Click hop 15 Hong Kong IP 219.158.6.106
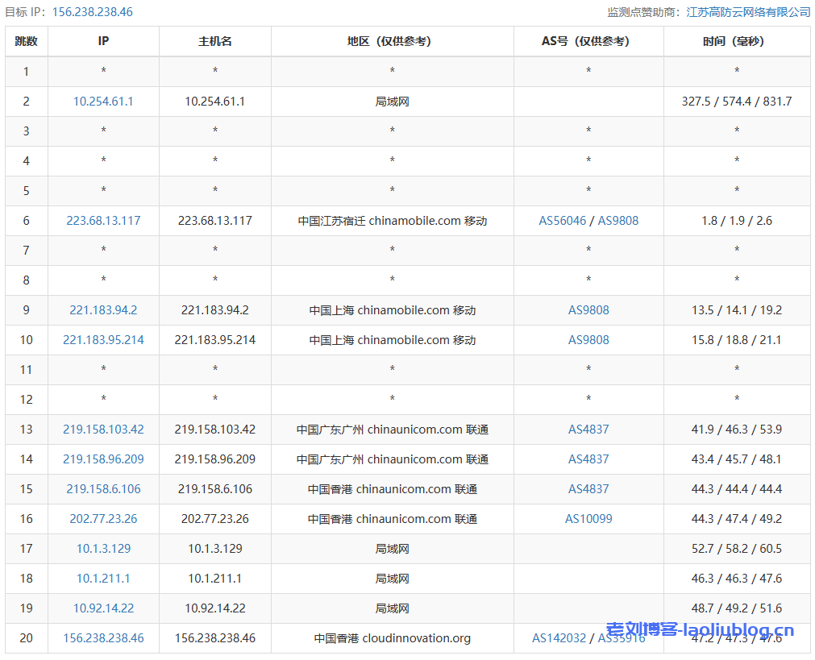 (x=102, y=488)
